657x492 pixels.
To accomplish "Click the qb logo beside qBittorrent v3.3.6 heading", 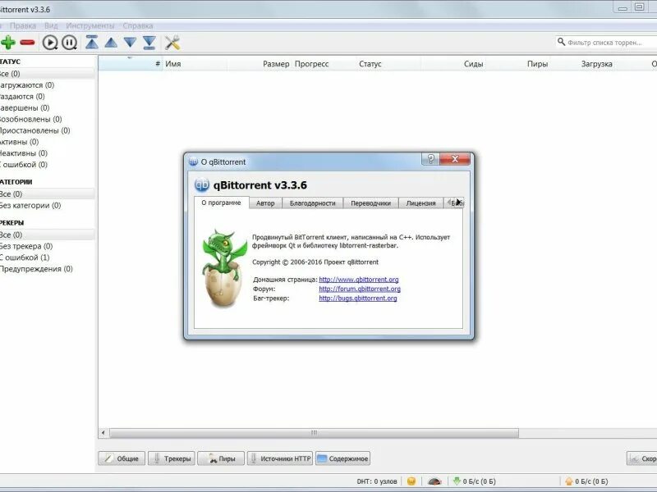I will click(201, 184).
